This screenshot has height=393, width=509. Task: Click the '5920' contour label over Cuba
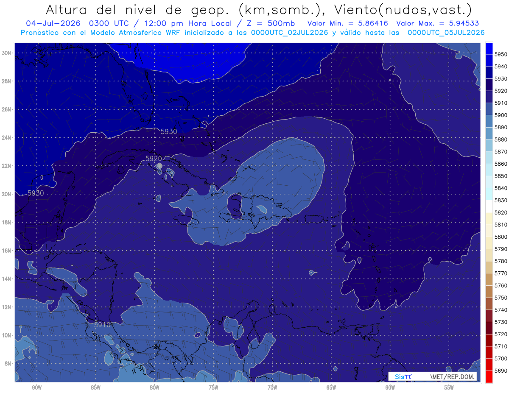click(154, 159)
